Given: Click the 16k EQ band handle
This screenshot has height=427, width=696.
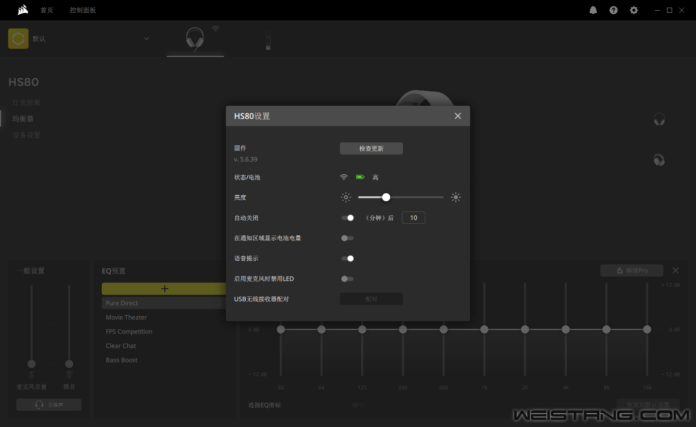Looking at the screenshot, I should pos(647,329).
